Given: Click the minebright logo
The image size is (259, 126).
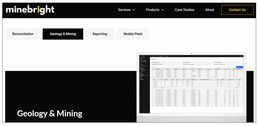Looking at the screenshot, I should 30,10.
